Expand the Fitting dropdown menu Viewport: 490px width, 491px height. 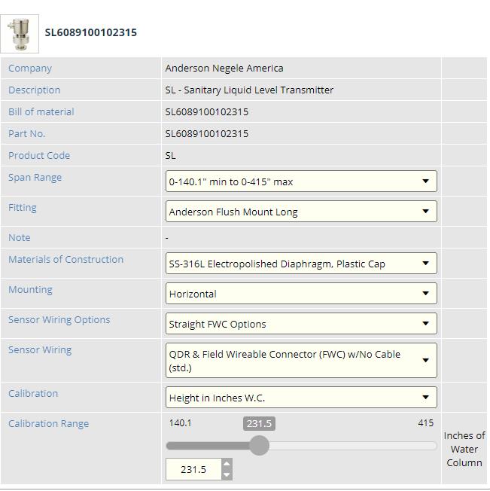(x=301, y=212)
